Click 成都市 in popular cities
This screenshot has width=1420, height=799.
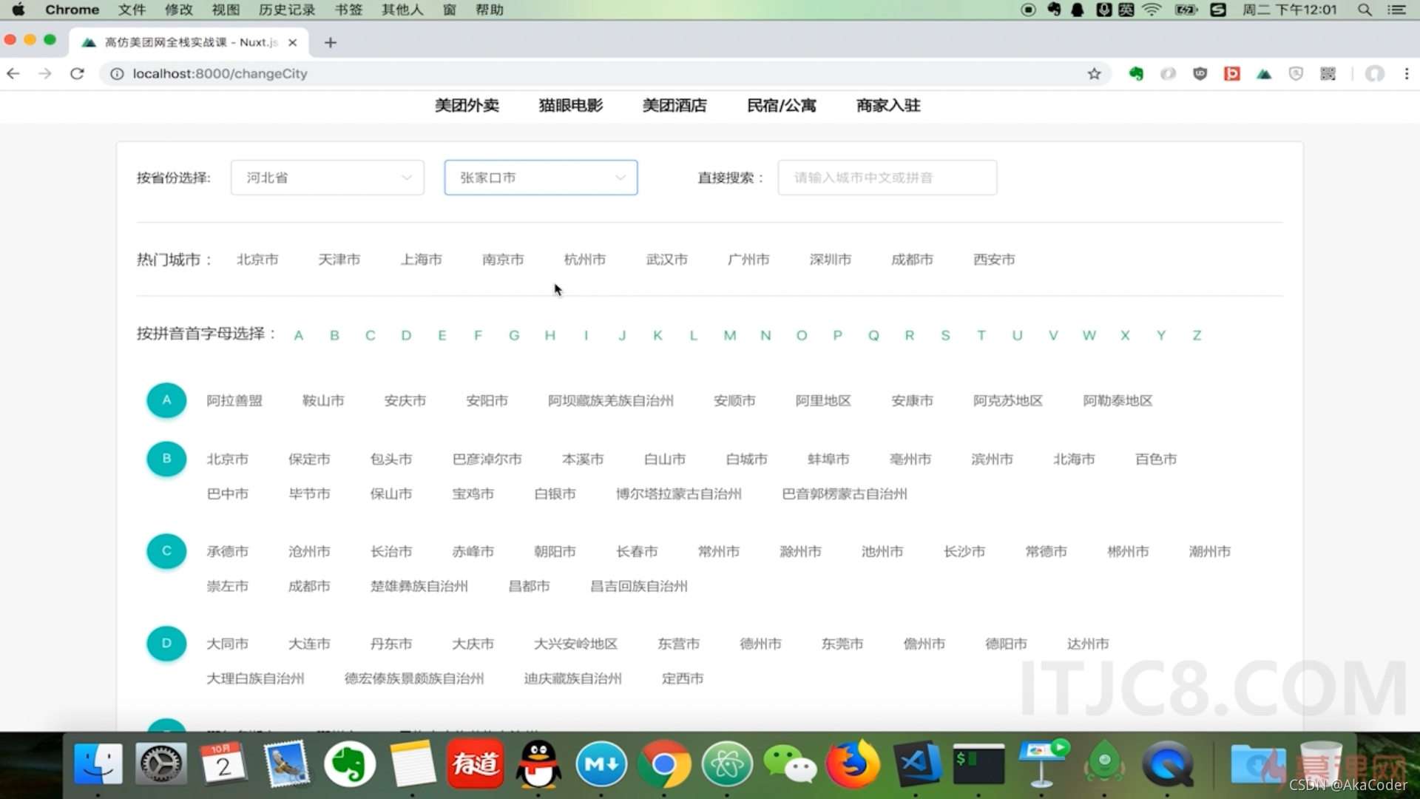912,258
